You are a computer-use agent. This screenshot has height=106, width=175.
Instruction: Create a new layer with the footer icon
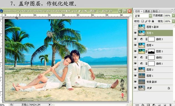165,105
